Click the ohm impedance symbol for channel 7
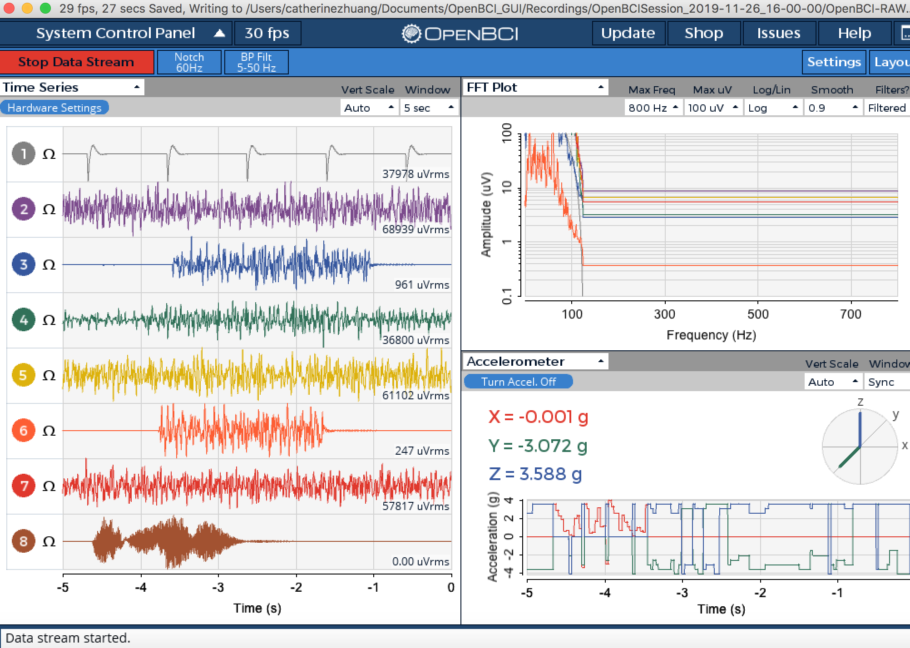Image resolution: width=910 pixels, height=648 pixels. pos(49,486)
